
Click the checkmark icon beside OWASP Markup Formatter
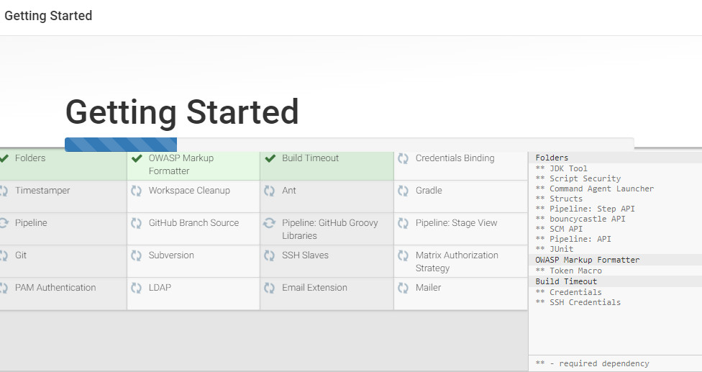pyautogui.click(x=137, y=158)
